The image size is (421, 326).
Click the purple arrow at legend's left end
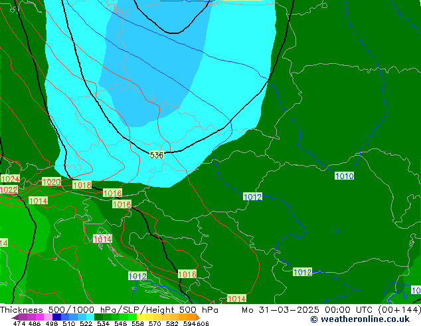point(15,317)
